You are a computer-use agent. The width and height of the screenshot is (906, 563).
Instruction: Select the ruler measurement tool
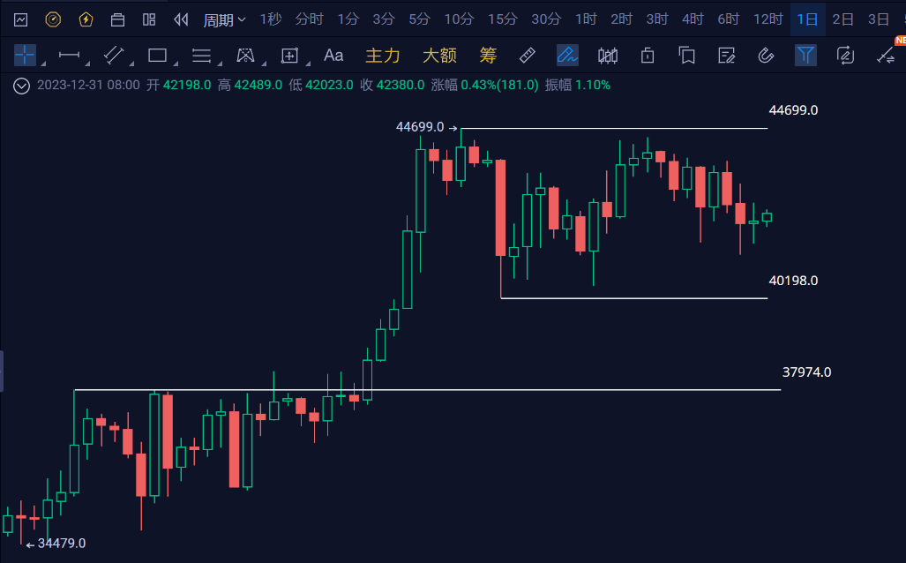coord(527,55)
